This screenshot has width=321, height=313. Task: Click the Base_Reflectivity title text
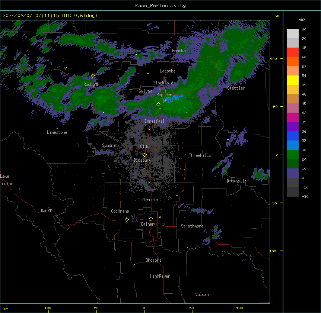160,6
